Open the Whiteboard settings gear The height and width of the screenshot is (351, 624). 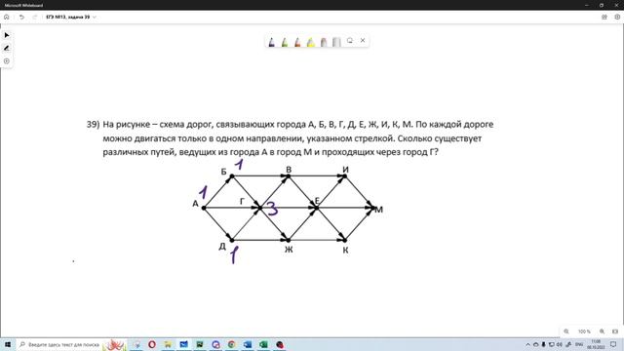(617, 18)
